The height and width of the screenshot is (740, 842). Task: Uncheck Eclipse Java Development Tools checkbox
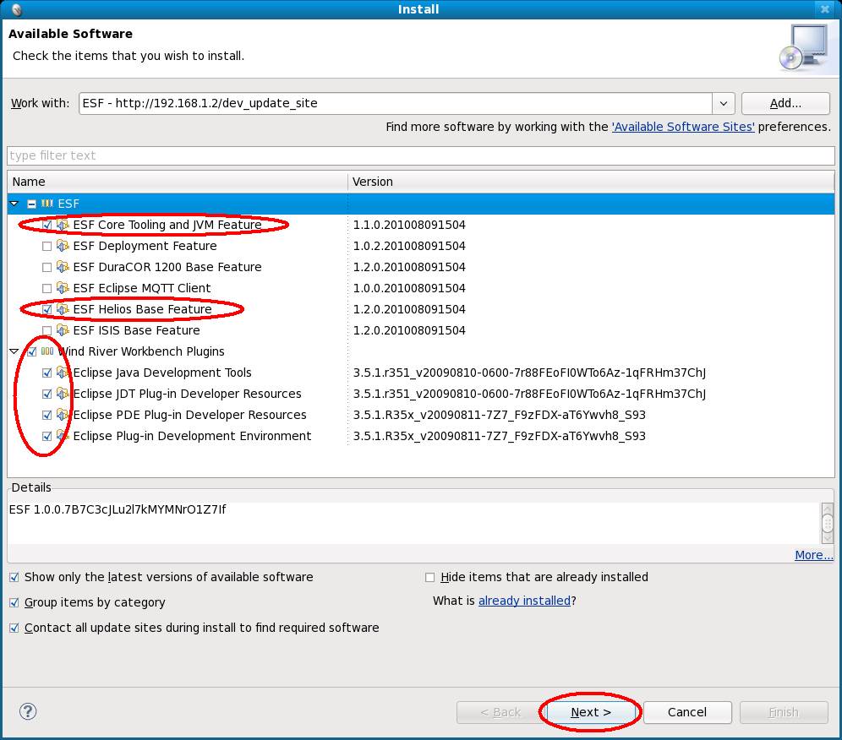[x=46, y=373]
